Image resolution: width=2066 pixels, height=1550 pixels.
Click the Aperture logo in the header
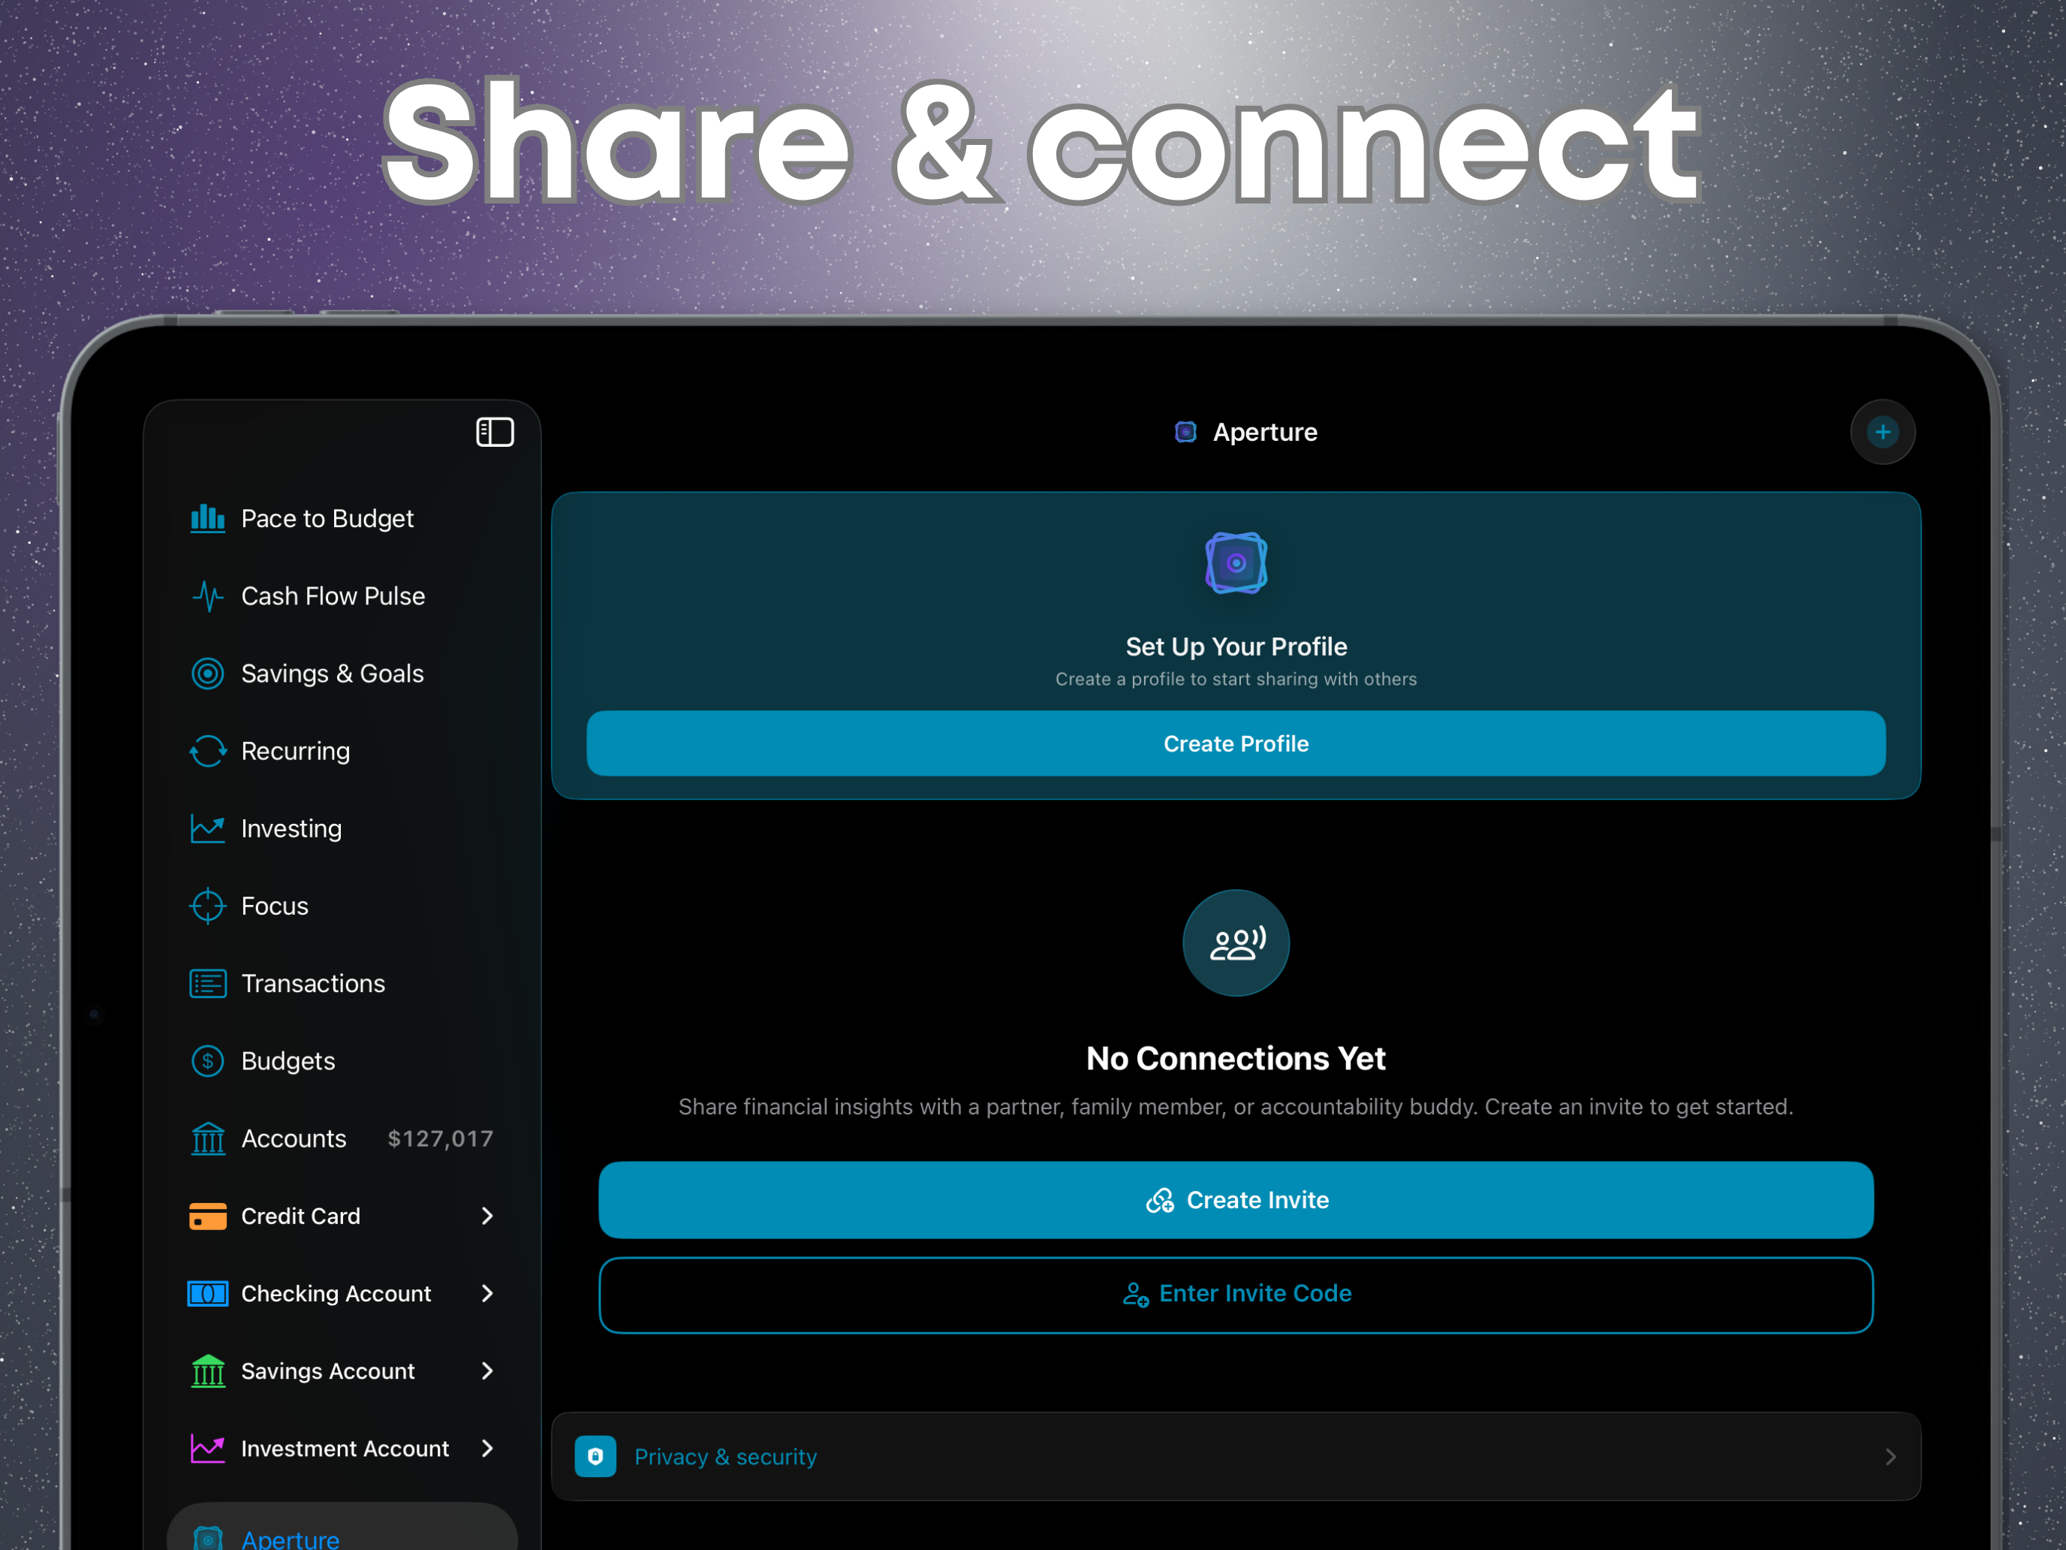click(1185, 432)
